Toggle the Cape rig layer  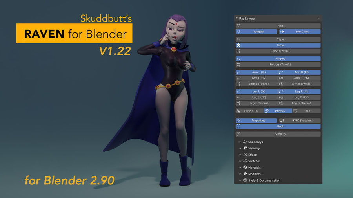point(278,39)
